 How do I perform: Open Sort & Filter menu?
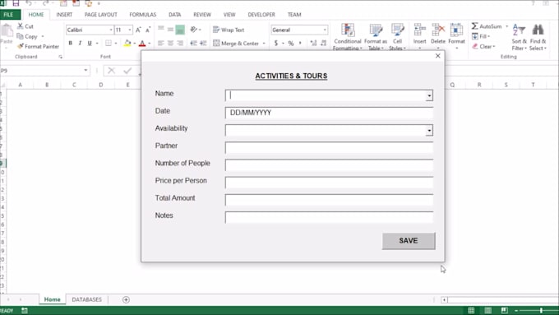coord(519,37)
